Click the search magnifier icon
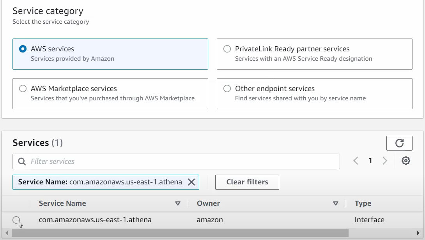The height and width of the screenshot is (240, 425). [x=23, y=161]
